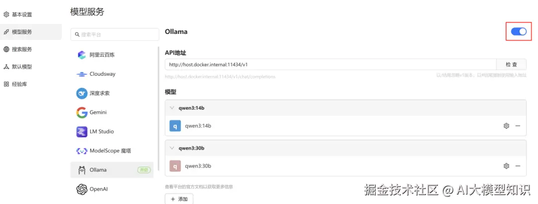Viewport: 538px width, 204px height.
Task: Click the 搜索服务 globe icon
Action: 6,49
